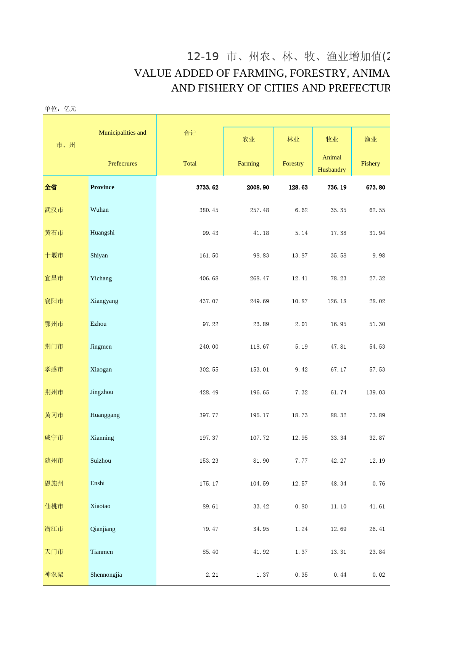This screenshot has height=669, width=473.
Task: Click the 神农架 Chinese row label
Action: [54, 575]
